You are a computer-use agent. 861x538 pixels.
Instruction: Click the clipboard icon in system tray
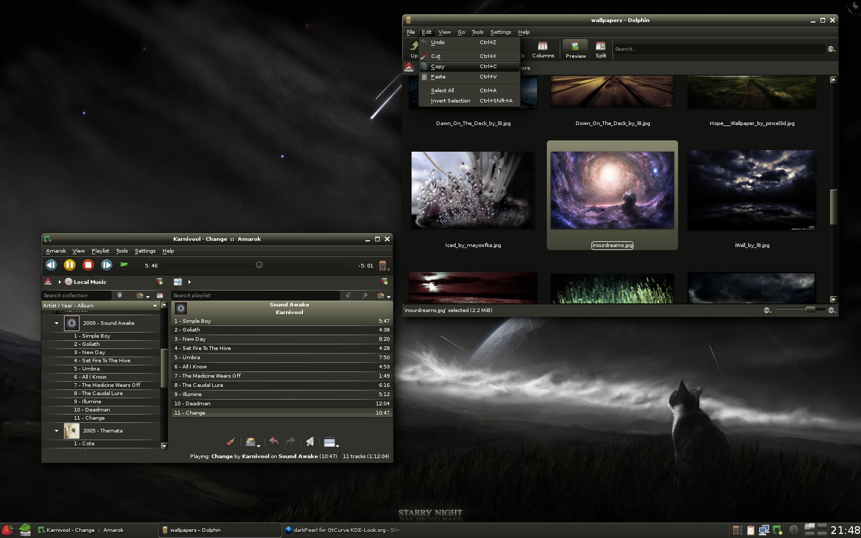coord(750,530)
